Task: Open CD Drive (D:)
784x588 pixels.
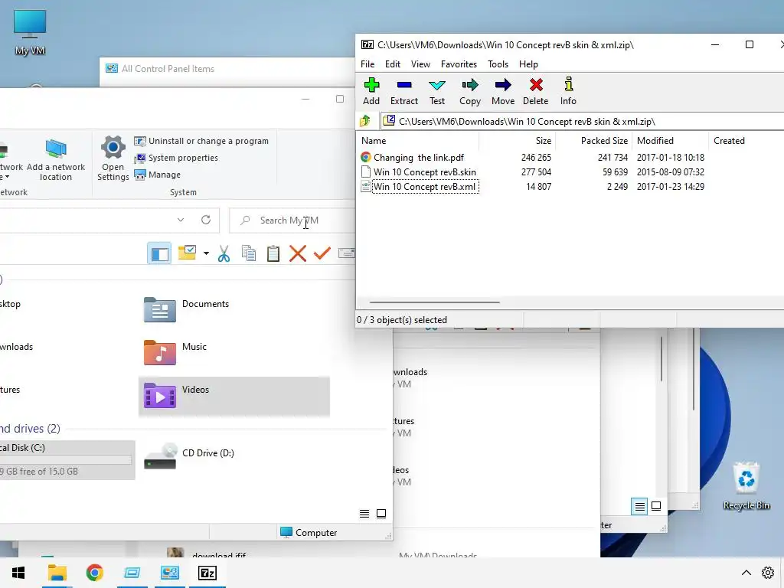Action: click(x=189, y=457)
